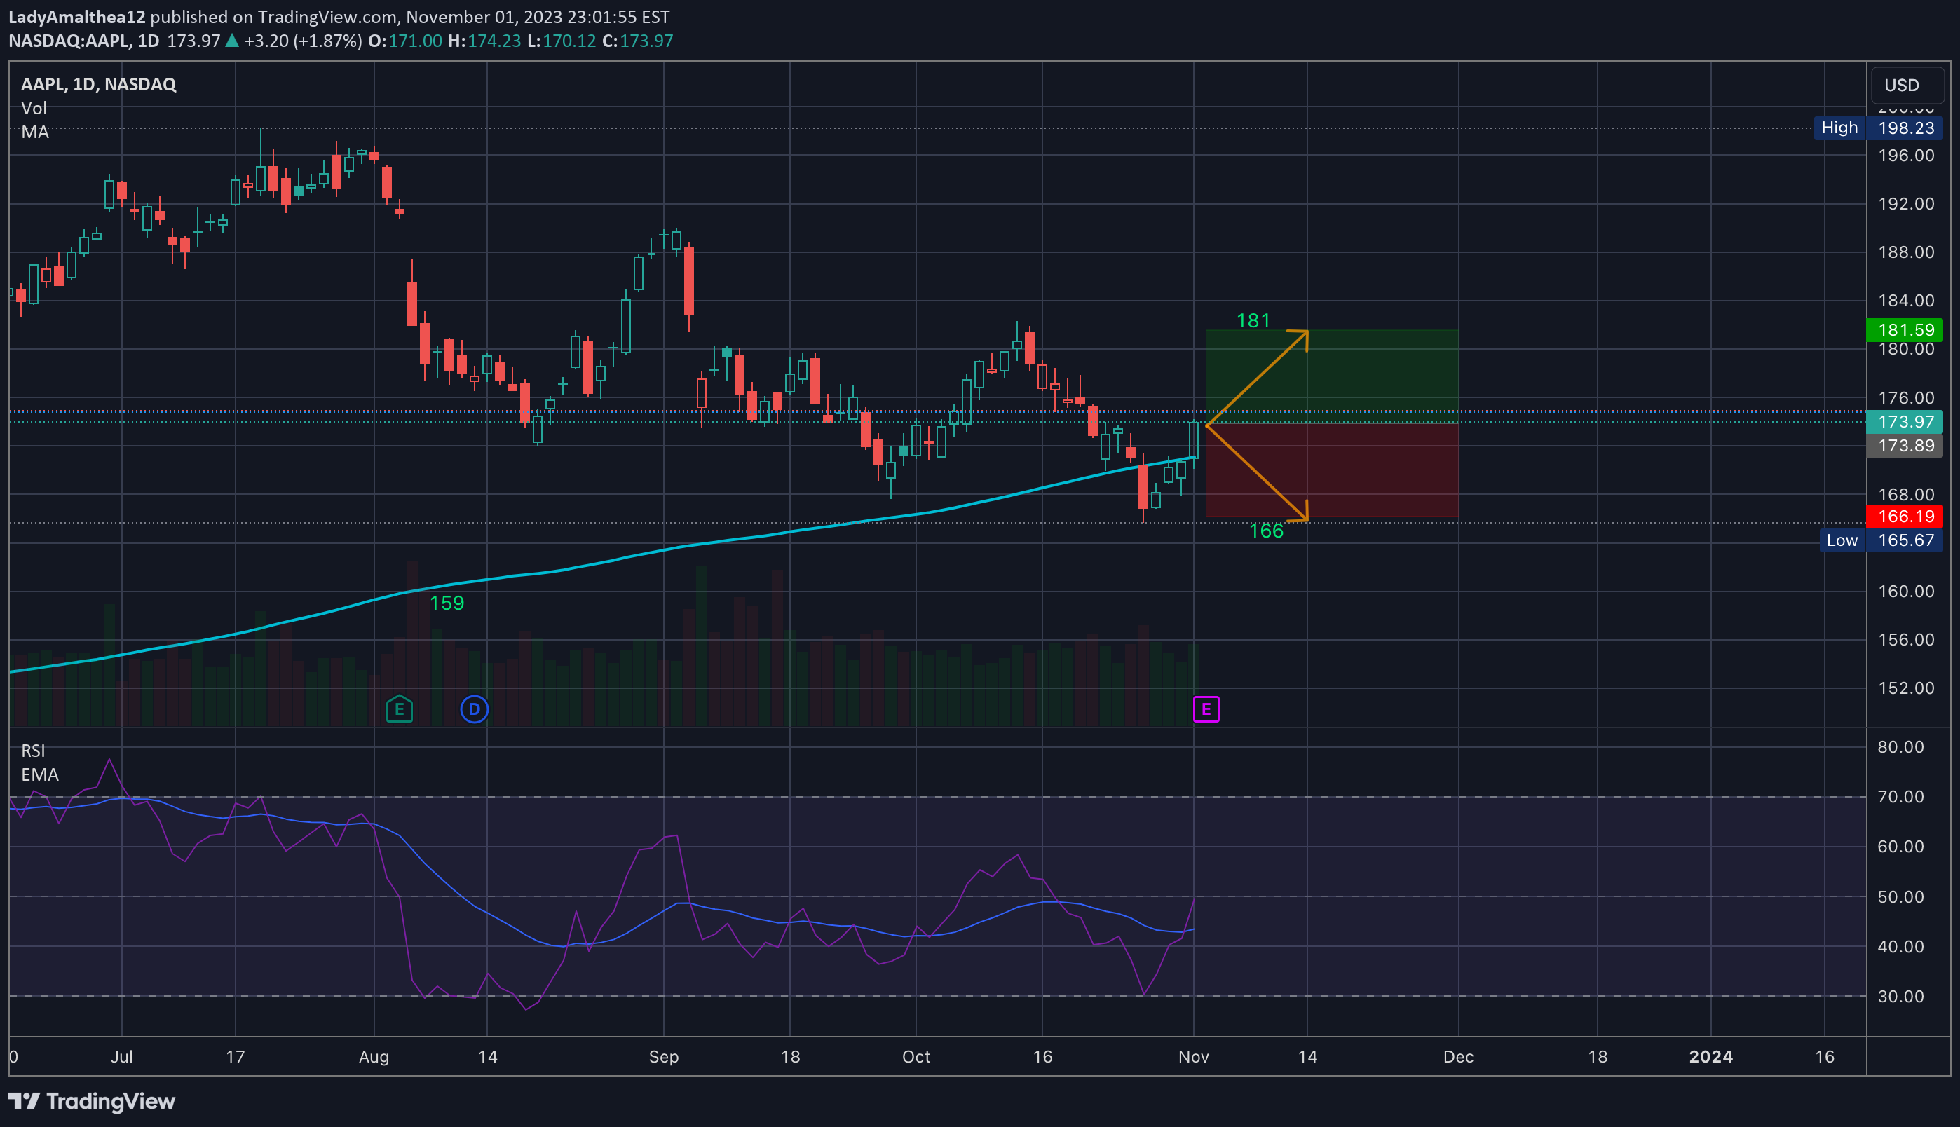Click the green 181 target label
1960x1127 pixels.
1253,320
